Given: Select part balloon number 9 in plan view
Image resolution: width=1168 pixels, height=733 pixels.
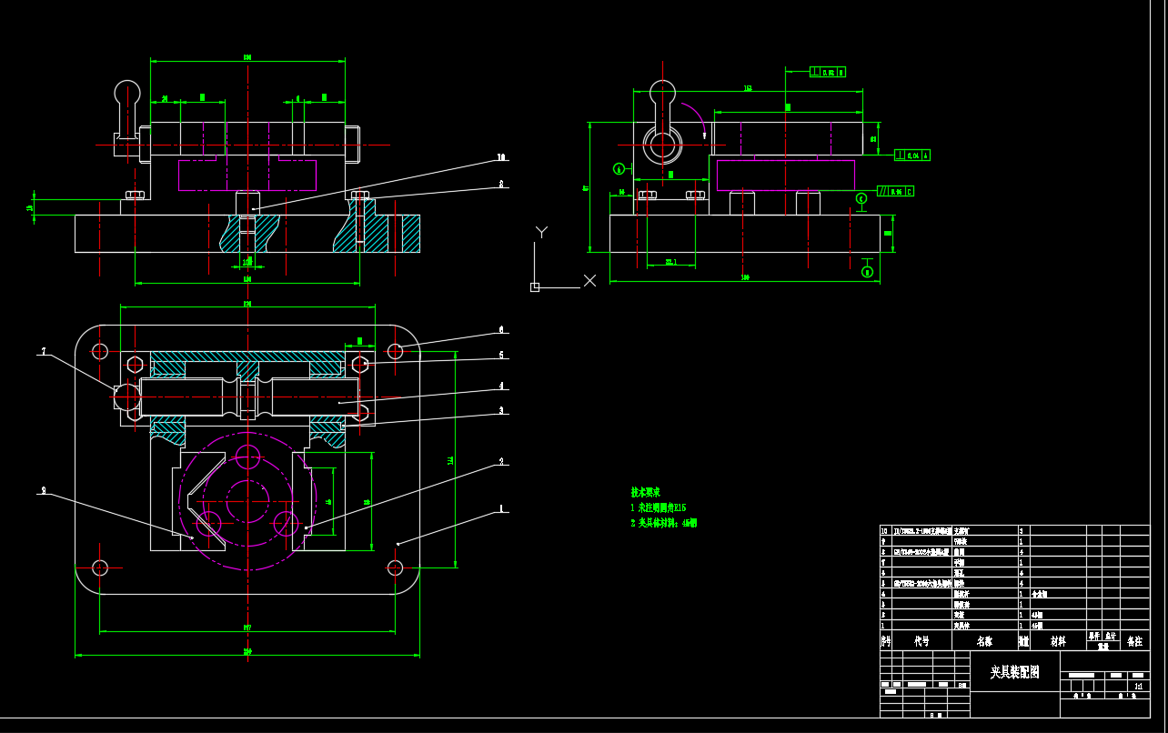Looking at the screenshot, I should point(42,491).
